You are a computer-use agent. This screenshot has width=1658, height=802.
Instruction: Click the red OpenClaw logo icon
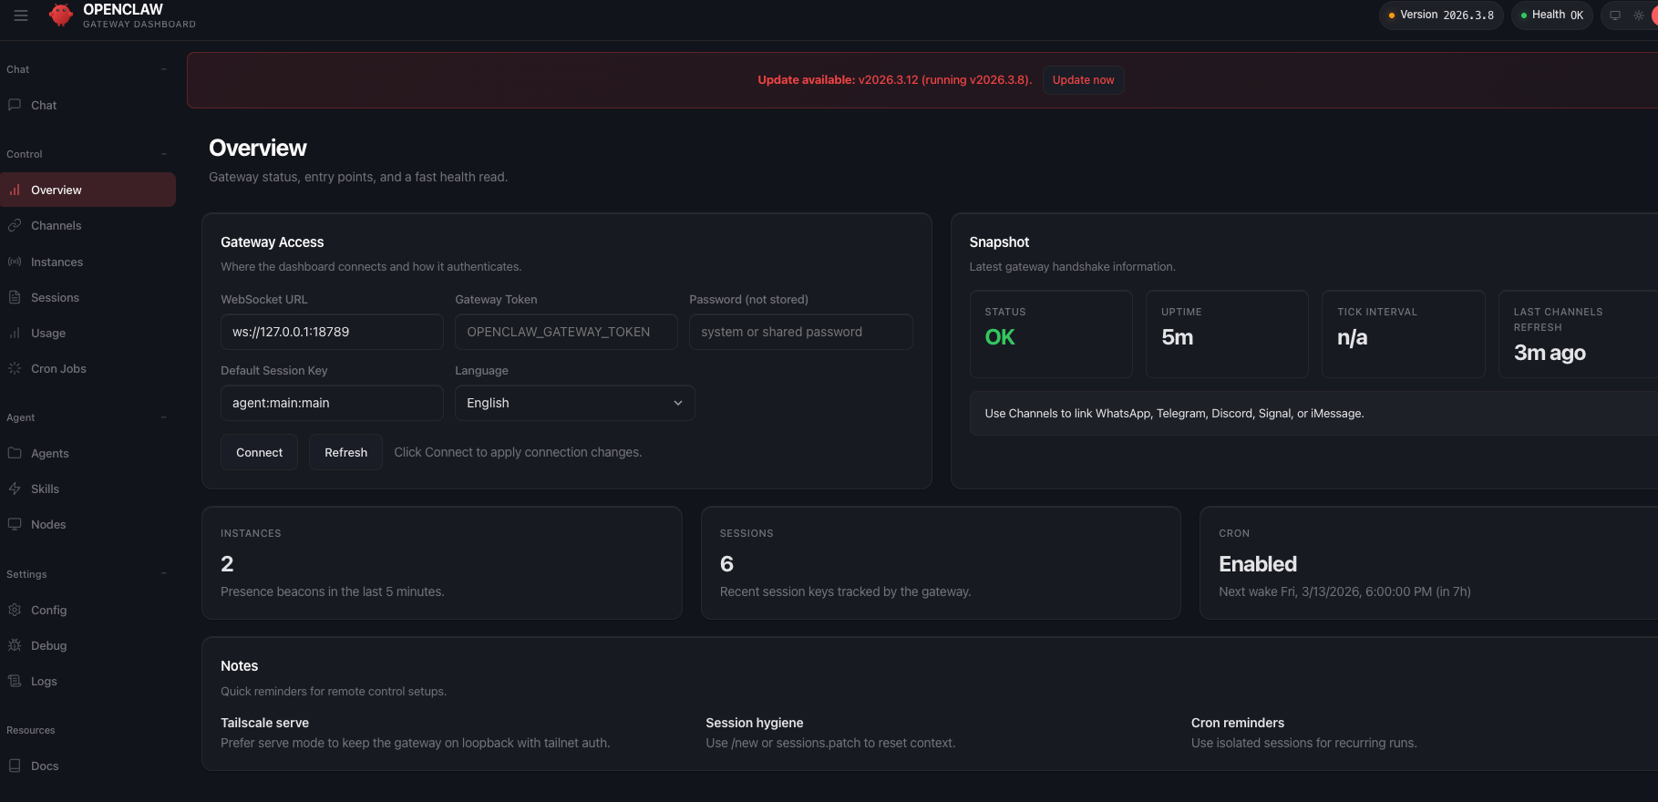click(x=61, y=15)
